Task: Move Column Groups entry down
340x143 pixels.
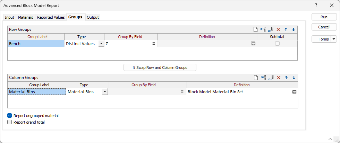Action: click(x=294, y=78)
